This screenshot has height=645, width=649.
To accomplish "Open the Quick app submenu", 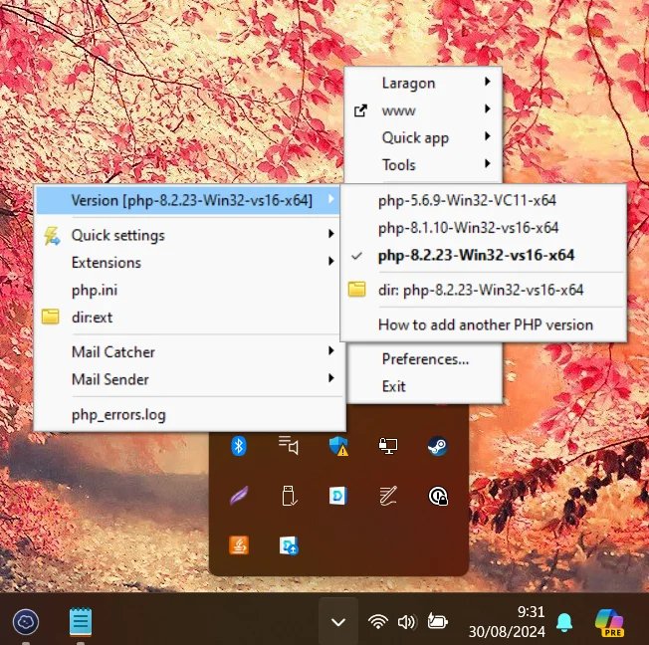I will pyautogui.click(x=423, y=137).
